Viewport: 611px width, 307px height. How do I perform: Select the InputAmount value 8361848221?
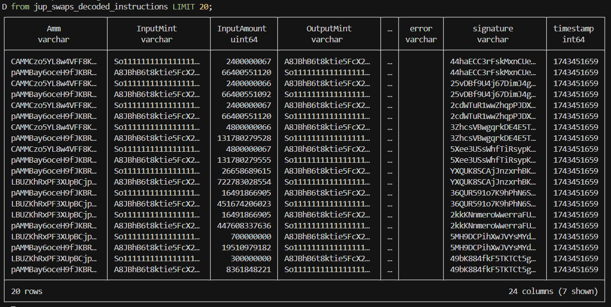coord(248,269)
